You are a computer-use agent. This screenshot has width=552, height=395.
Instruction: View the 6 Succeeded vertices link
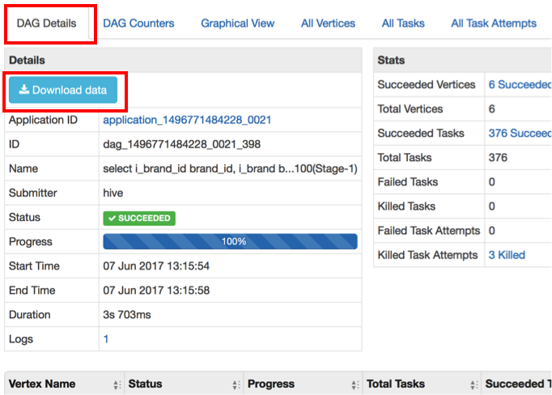[519, 84]
